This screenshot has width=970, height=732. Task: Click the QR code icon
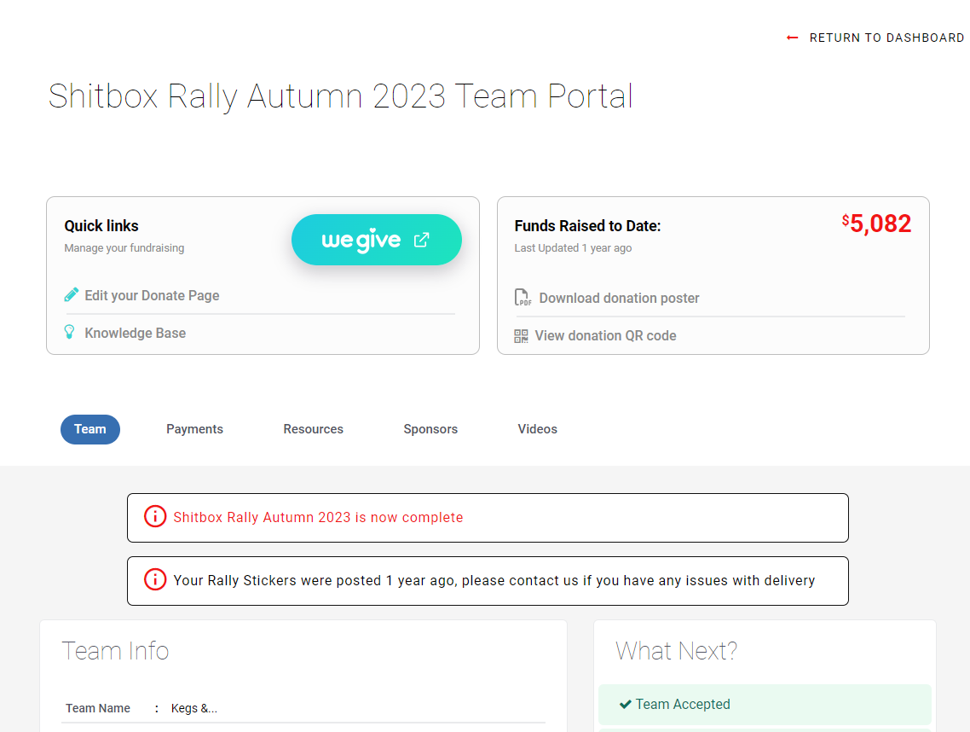coord(521,335)
